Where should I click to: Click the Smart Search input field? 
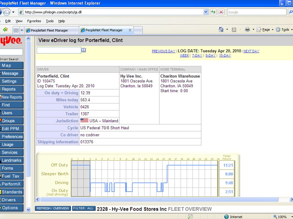point(11,52)
